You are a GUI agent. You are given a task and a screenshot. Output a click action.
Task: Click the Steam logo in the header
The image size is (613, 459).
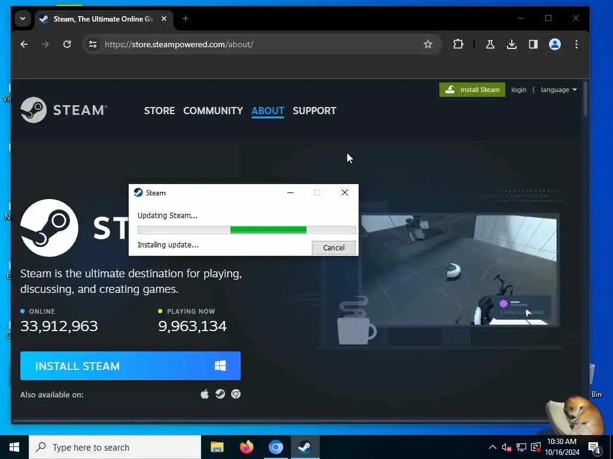63,110
